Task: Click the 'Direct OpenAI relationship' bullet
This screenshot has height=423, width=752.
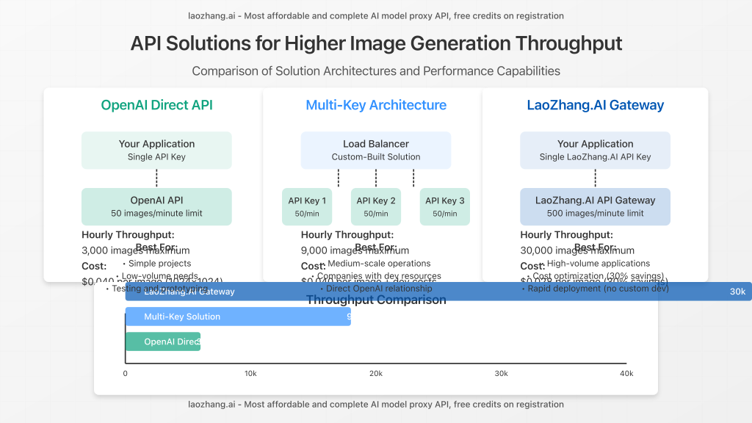Action: (376, 288)
